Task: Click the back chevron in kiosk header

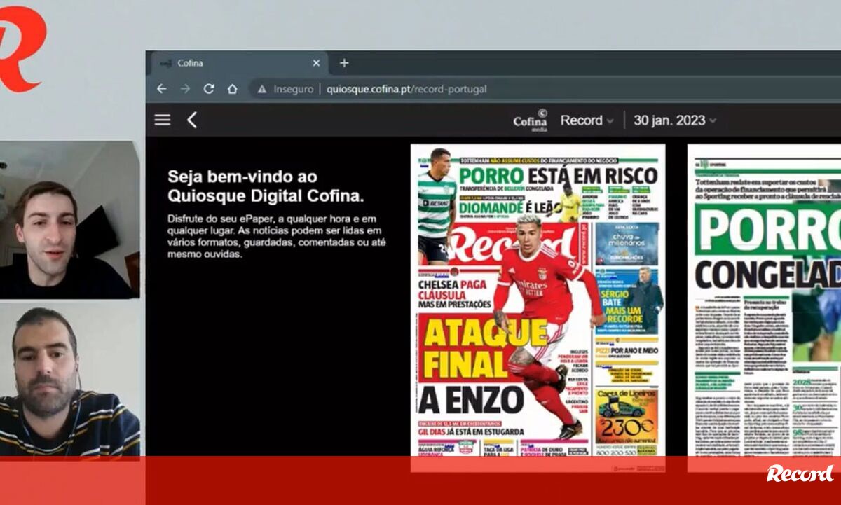Action: 192,120
